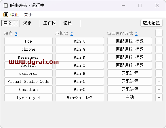166x128 pixels.
Task: Click the Lyricify 4 program button
Action: pos(28,98)
